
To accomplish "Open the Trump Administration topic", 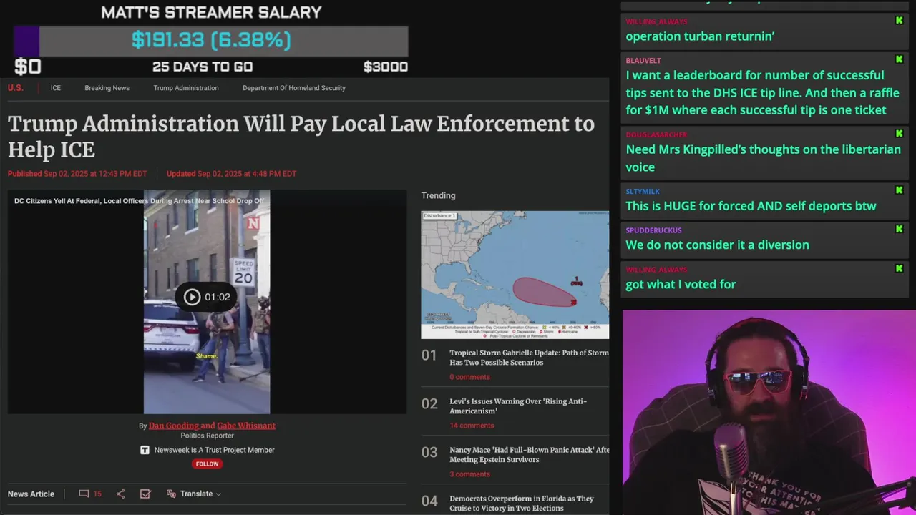I will [186, 88].
